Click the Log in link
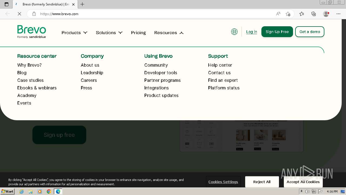The image size is (346, 195). pyautogui.click(x=252, y=32)
